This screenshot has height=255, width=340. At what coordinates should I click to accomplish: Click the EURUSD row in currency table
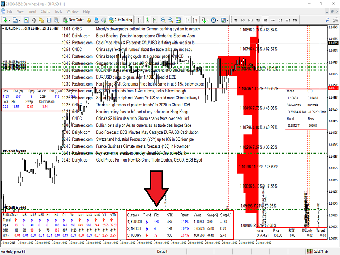[180, 222]
